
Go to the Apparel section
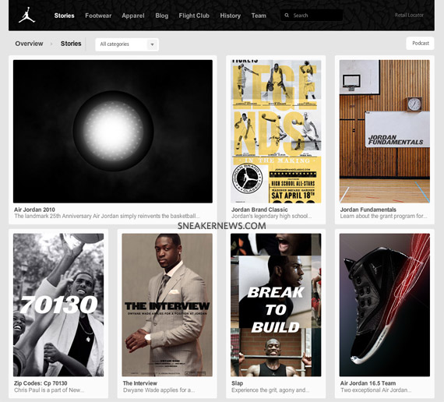click(x=133, y=16)
